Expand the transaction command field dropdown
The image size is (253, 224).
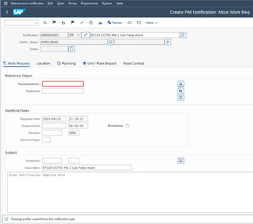[x=36, y=23]
